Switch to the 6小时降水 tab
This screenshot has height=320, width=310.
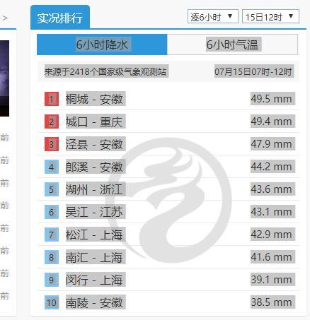102,45
